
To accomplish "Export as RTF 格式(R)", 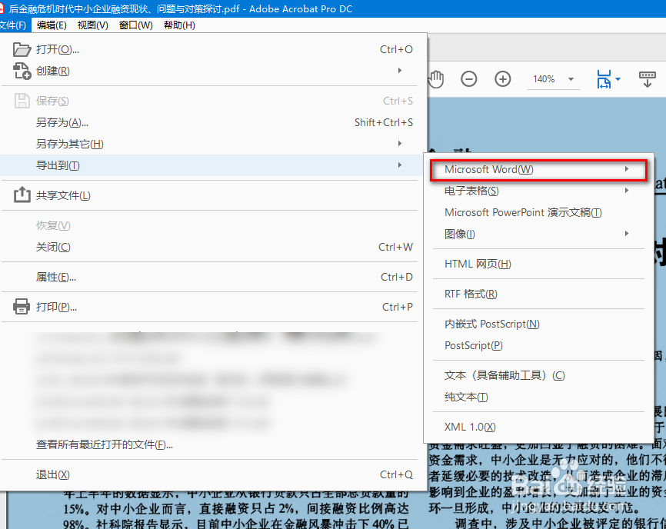I will (x=538, y=294).
